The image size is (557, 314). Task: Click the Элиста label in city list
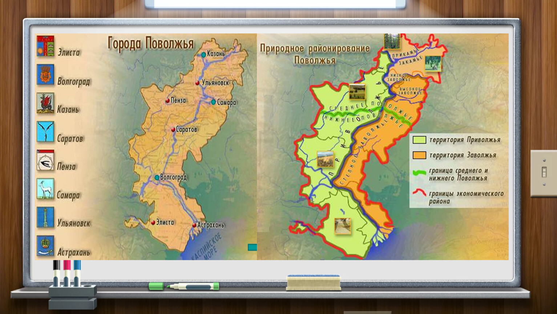click(x=69, y=52)
